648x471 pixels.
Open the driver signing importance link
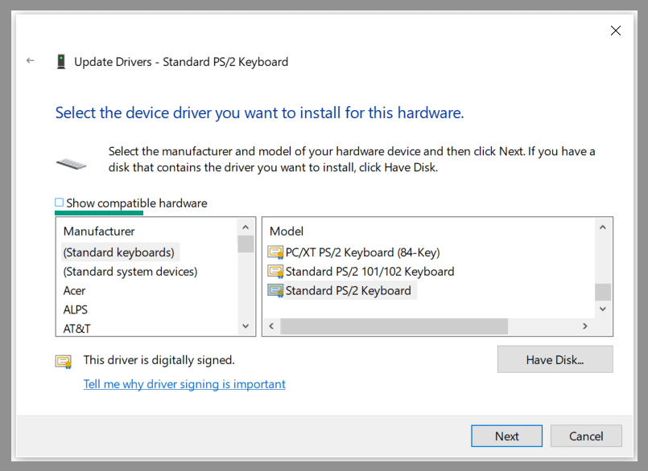pyautogui.click(x=184, y=384)
